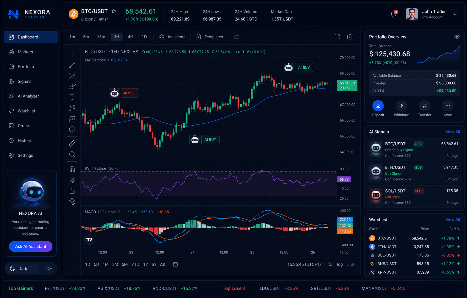The image size is (467, 298).
Task: Select the ruler measure tool
Action: click(72, 144)
